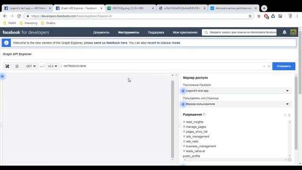The width and height of the screenshot is (302, 170).
Task: Remove the ads_read permission
Action: point(184,141)
